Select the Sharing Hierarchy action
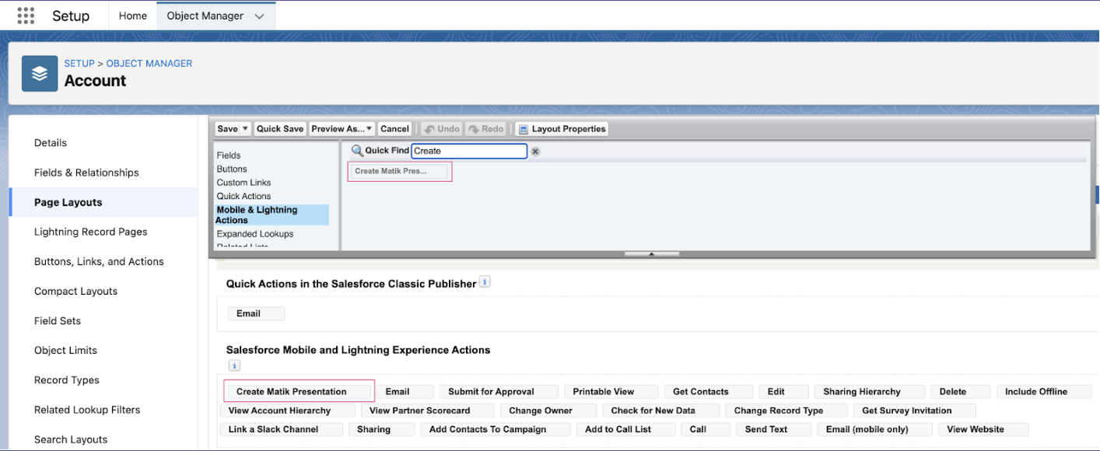This screenshot has height=451, width=1100. (870, 391)
